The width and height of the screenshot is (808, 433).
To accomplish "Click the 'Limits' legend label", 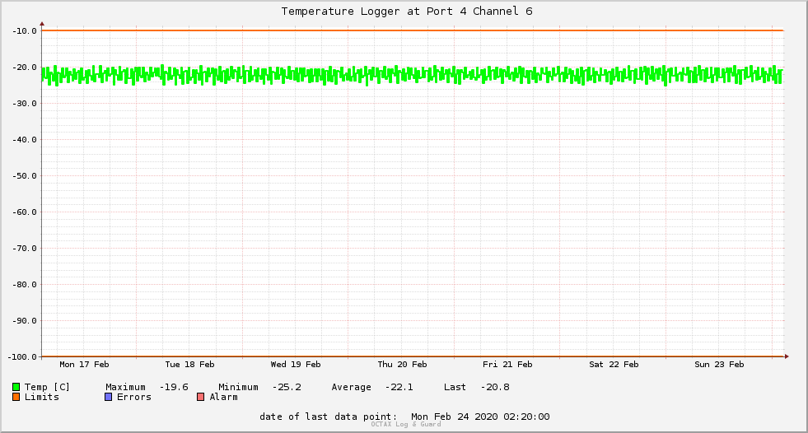I will 42,397.
